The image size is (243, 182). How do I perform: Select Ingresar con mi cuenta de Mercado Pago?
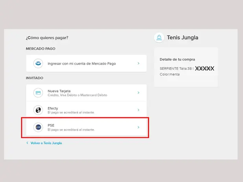click(x=87, y=64)
